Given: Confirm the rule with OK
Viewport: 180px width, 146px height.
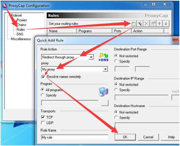Looking at the screenshot, I should click(125, 137).
